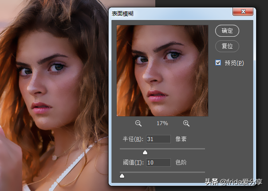Confirm the blur with 确定

(227, 31)
